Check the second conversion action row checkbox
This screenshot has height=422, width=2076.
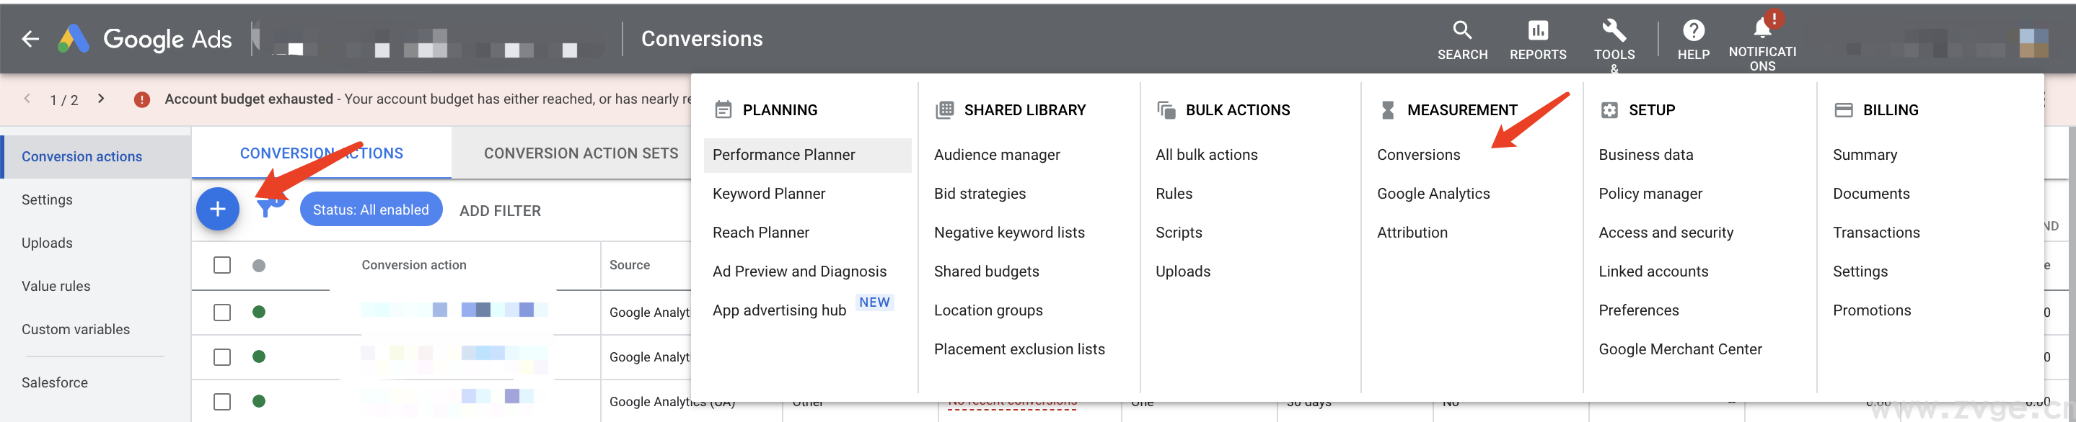click(x=222, y=357)
